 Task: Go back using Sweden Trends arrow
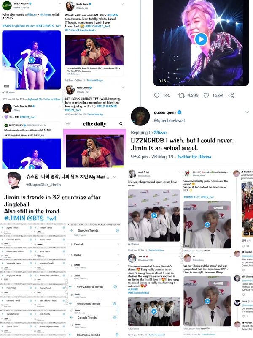pos(72,230)
